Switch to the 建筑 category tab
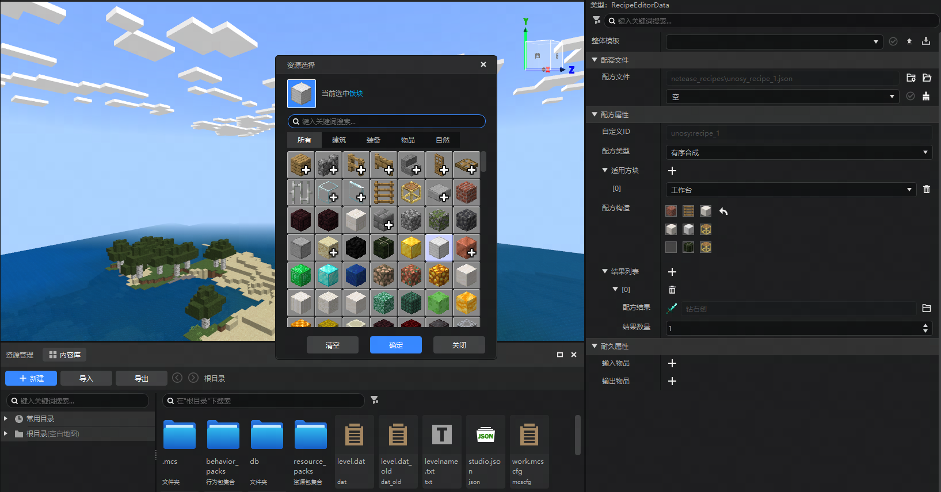 (339, 140)
